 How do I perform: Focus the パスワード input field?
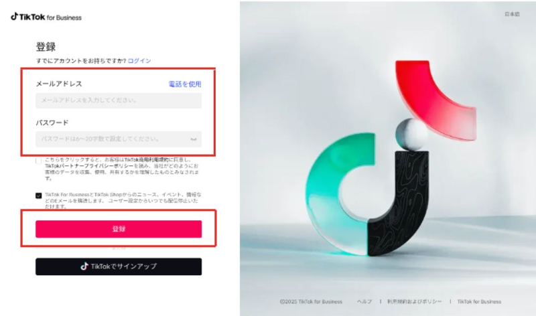tap(119, 139)
